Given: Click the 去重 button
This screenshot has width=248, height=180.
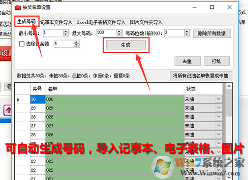Looking at the screenshot, I should pos(187,61).
